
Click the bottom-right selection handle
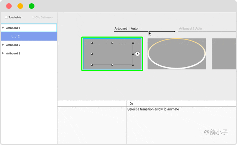tap(133, 65)
